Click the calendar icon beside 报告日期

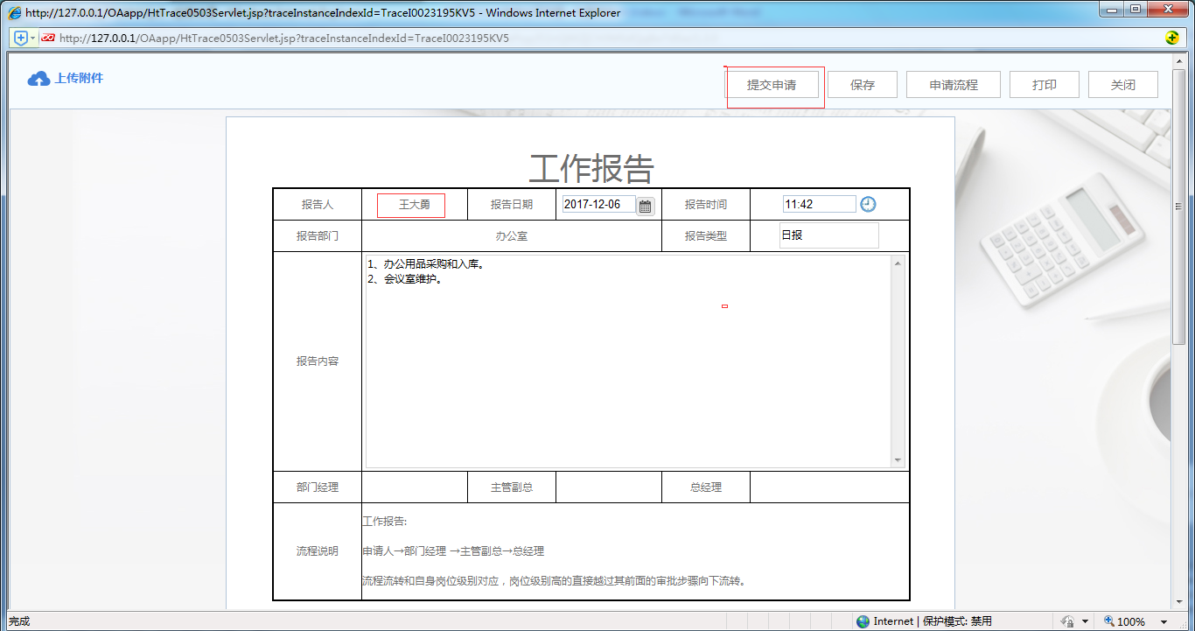tap(645, 204)
